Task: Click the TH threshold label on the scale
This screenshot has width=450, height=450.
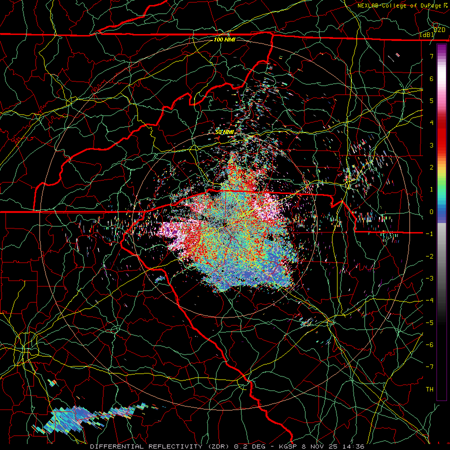Action: click(429, 389)
